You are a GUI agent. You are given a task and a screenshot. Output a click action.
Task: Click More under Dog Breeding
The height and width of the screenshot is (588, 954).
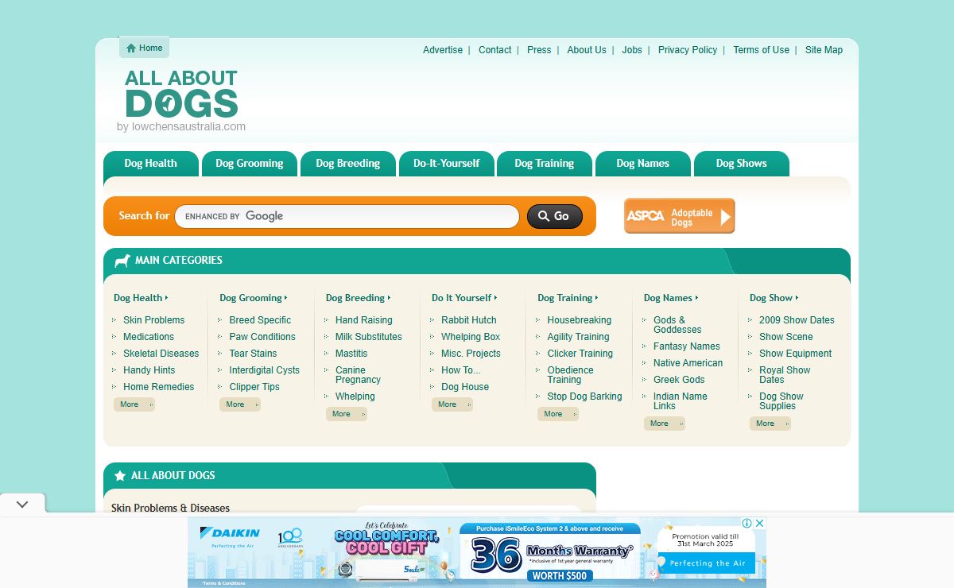tap(347, 414)
